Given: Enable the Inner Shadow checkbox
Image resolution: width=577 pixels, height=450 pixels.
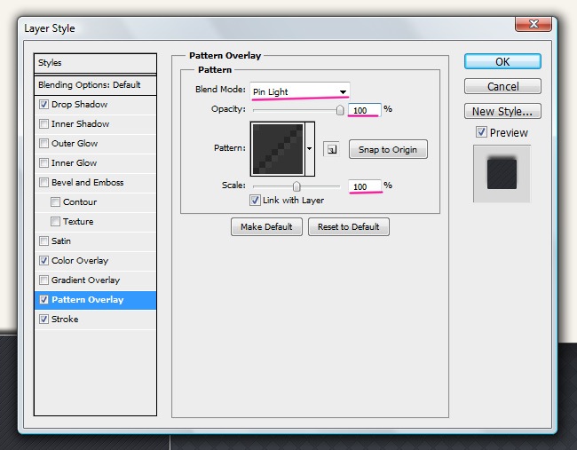Looking at the screenshot, I should 44,124.
